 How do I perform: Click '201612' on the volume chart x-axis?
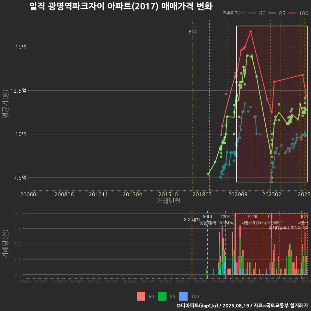(x=182, y=282)
